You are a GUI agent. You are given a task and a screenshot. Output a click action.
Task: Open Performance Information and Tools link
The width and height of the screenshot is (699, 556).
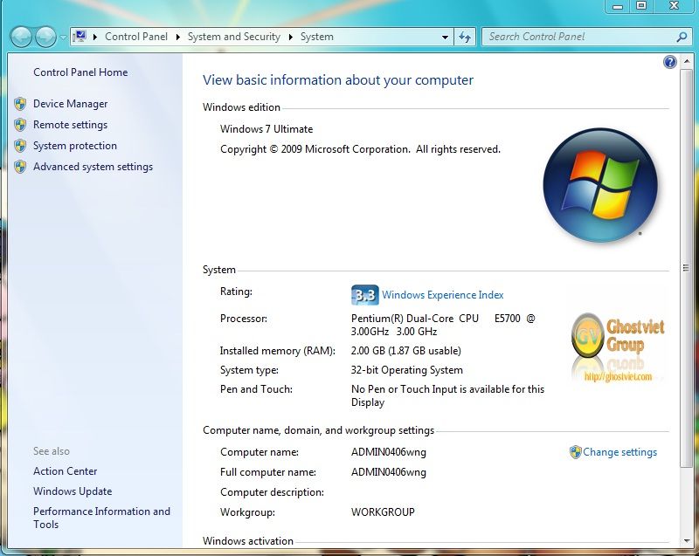click(101, 518)
